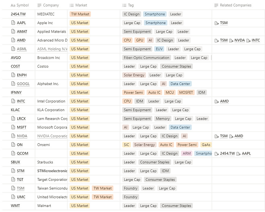265x212 pixels.
Task: Click Market column multi-select icon
Action: [72, 5]
